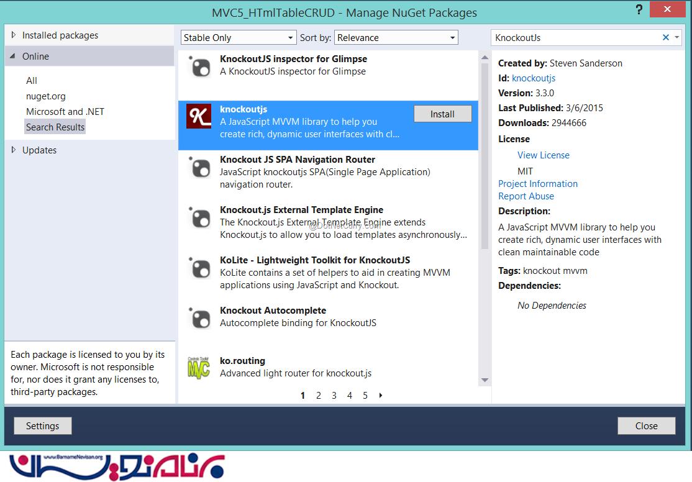Click KnockoutJS inspector for Glimpse icon
The width and height of the screenshot is (692, 482).
pyautogui.click(x=200, y=66)
